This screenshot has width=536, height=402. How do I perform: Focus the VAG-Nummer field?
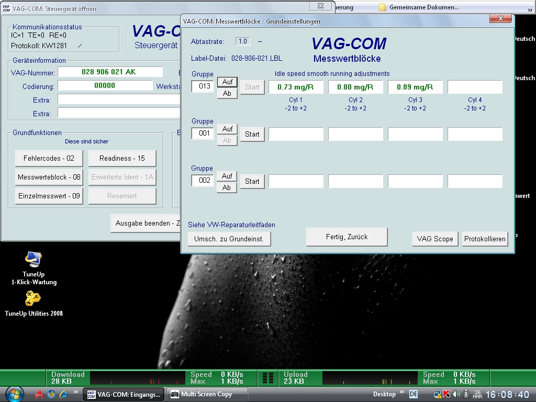pos(110,72)
